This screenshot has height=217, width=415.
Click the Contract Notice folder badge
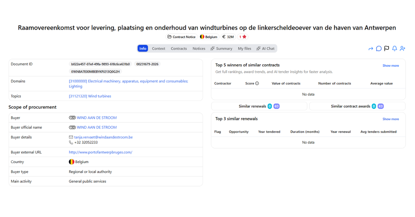click(182, 37)
